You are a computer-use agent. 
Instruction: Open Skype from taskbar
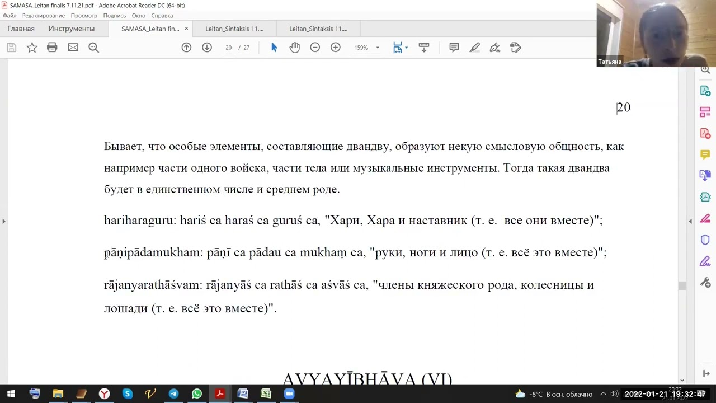pyautogui.click(x=128, y=394)
